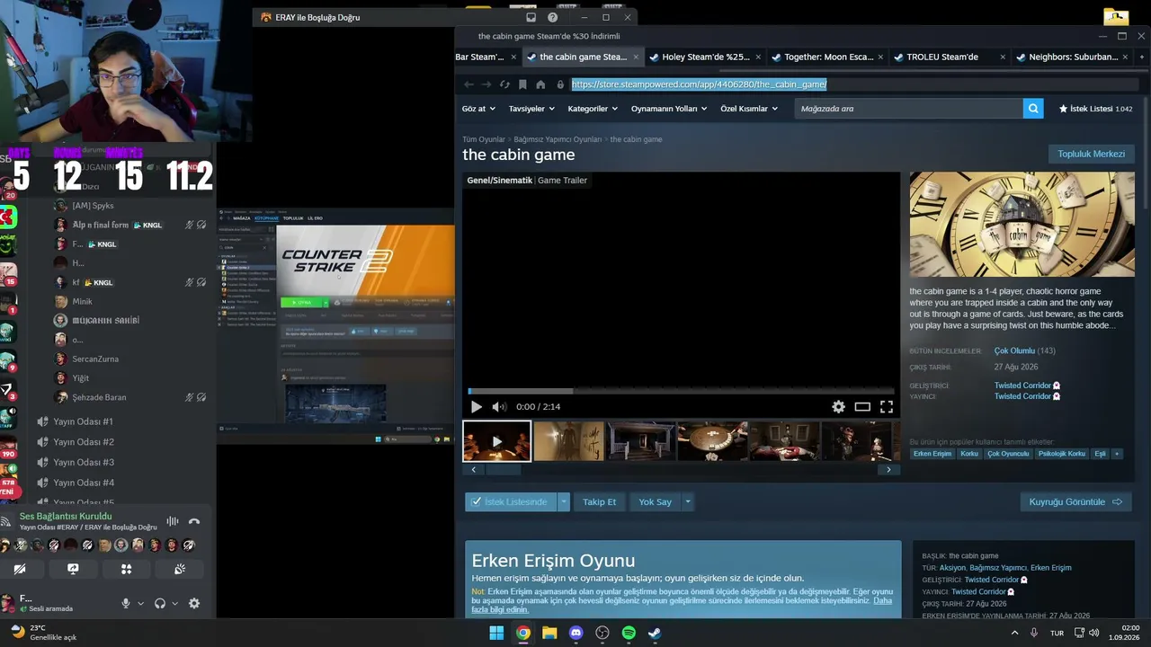Open Windows Start menu
This screenshot has height=647, width=1151.
tap(496, 633)
